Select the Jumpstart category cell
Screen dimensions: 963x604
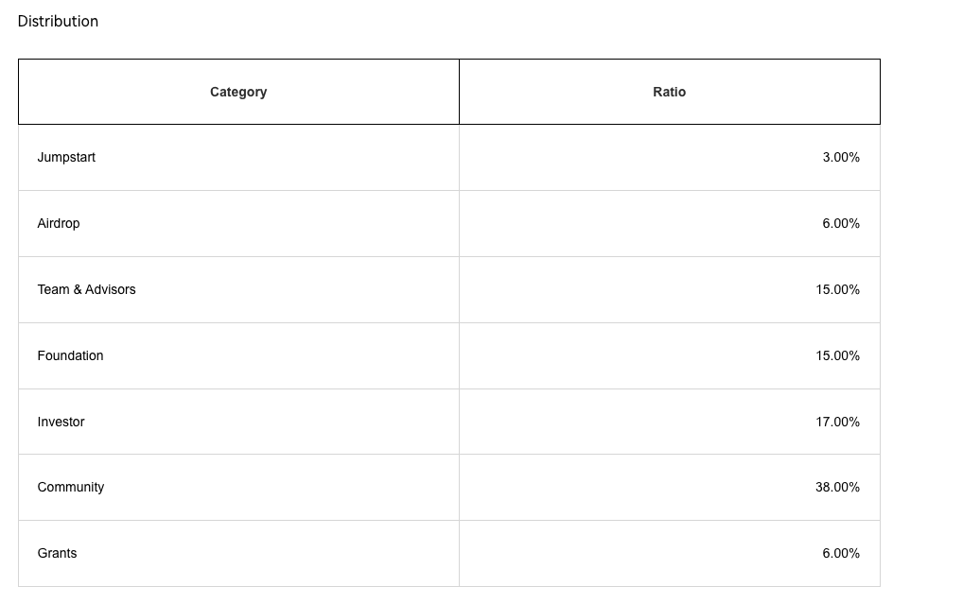[x=66, y=157]
